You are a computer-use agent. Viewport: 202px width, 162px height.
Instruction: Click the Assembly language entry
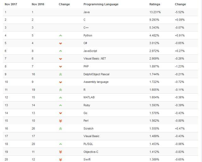96,82
